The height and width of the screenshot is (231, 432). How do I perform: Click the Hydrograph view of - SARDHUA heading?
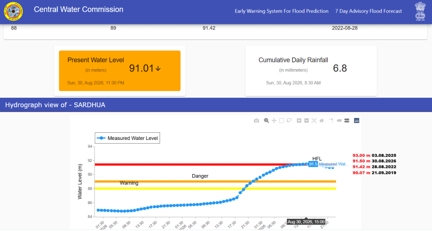55,105
